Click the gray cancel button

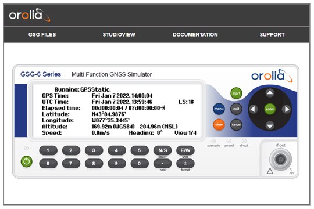click(x=236, y=124)
